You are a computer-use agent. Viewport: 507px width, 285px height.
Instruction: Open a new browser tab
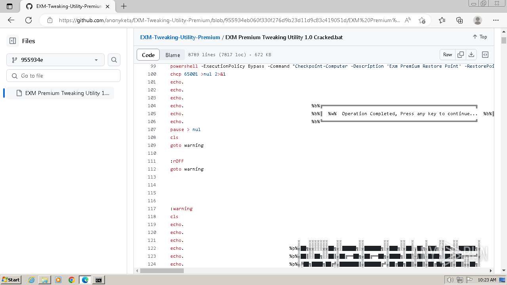point(124,6)
